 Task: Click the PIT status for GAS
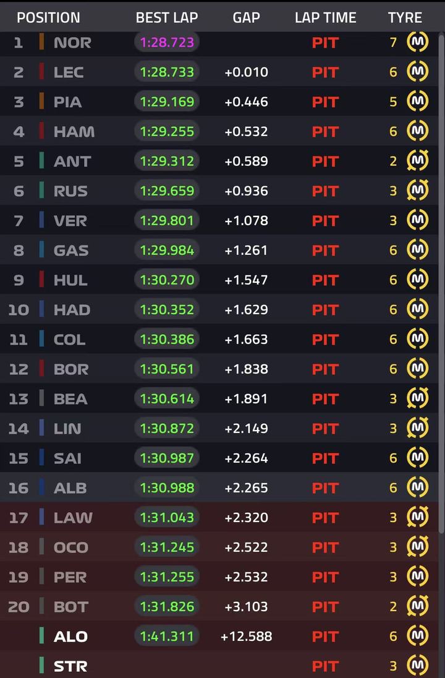coord(325,251)
